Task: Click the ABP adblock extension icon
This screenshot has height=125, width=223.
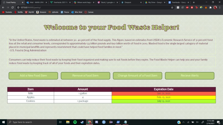Action: (x=187, y=7)
